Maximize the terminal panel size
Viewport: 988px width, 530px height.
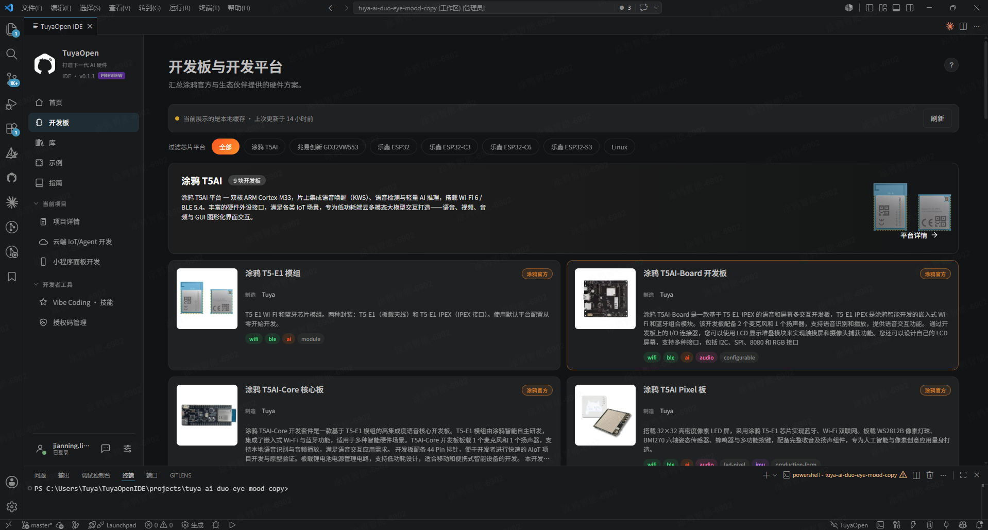(x=963, y=475)
